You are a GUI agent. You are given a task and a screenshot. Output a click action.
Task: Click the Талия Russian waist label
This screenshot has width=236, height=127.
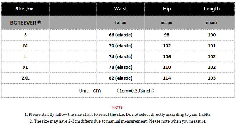(x=121, y=23)
